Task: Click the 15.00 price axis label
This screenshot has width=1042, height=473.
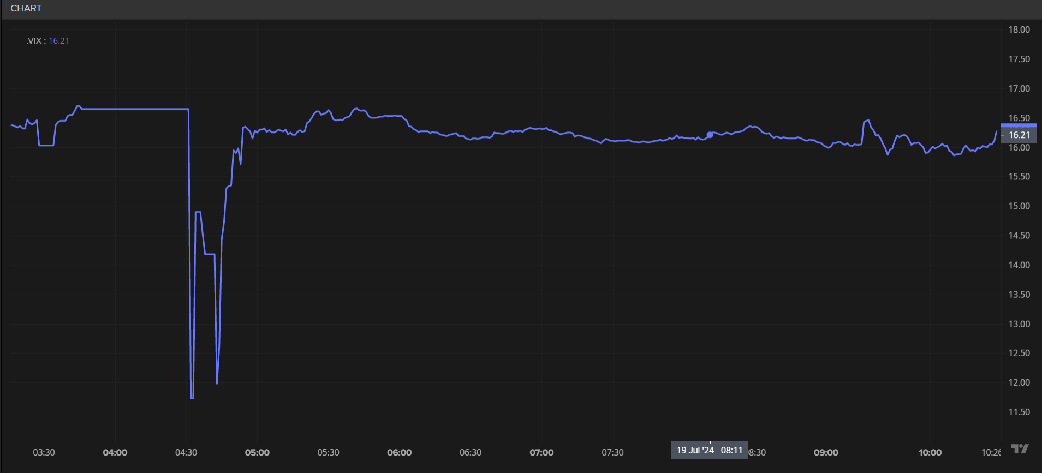Action: pyautogui.click(x=1019, y=206)
